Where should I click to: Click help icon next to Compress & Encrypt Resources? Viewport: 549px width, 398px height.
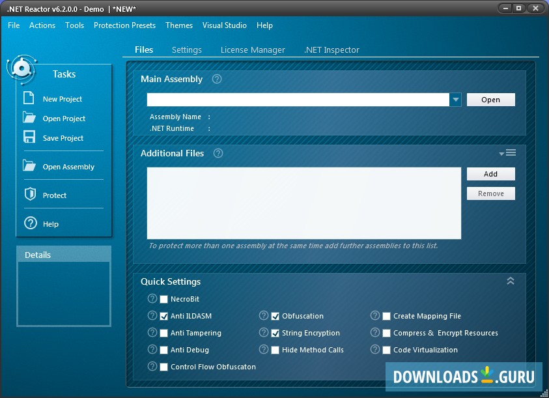(375, 332)
